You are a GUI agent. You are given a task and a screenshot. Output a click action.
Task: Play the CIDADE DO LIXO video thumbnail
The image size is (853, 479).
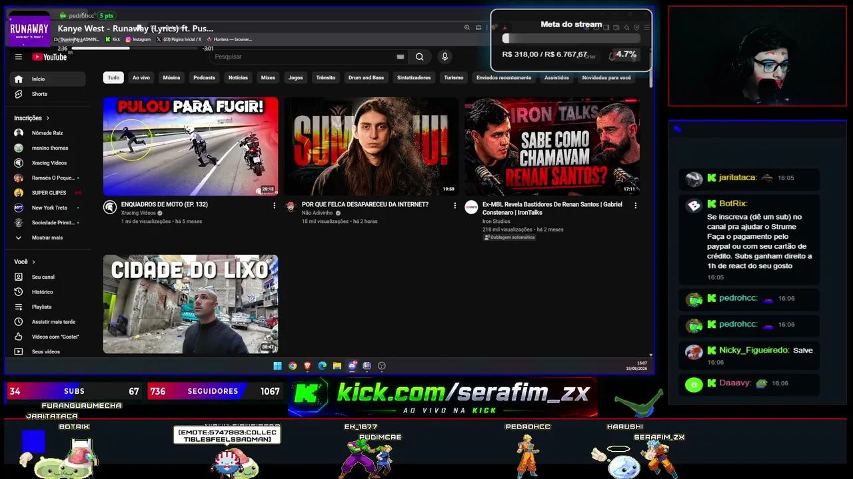(x=191, y=304)
